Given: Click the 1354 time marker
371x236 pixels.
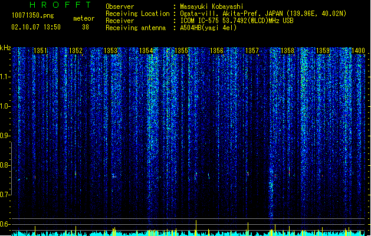Looking at the screenshot, I should click(146, 51).
